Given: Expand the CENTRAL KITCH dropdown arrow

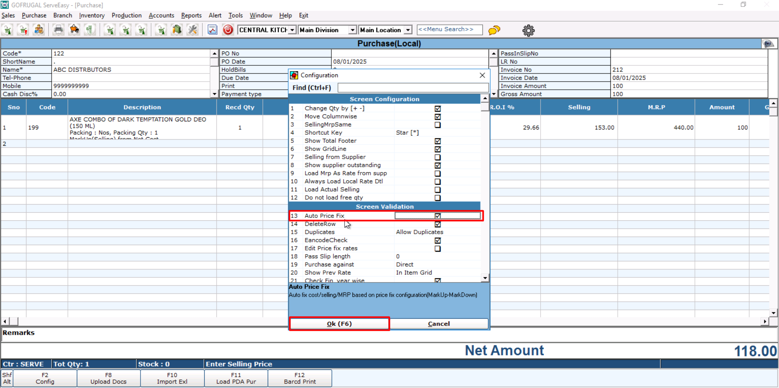Looking at the screenshot, I should click(292, 30).
